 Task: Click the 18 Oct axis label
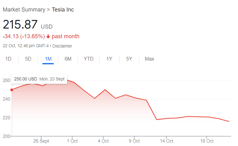click(207, 141)
